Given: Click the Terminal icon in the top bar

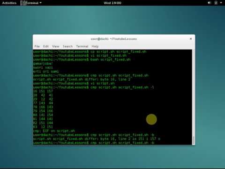Looking at the screenshot, I should [23, 3].
